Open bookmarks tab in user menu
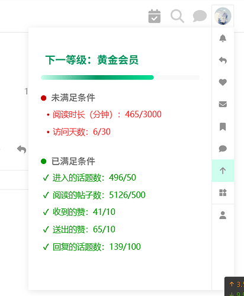244x296 pixels. click(x=223, y=127)
